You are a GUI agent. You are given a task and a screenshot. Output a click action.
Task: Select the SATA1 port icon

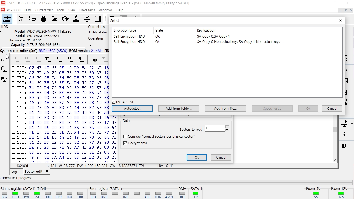click(7, 19)
